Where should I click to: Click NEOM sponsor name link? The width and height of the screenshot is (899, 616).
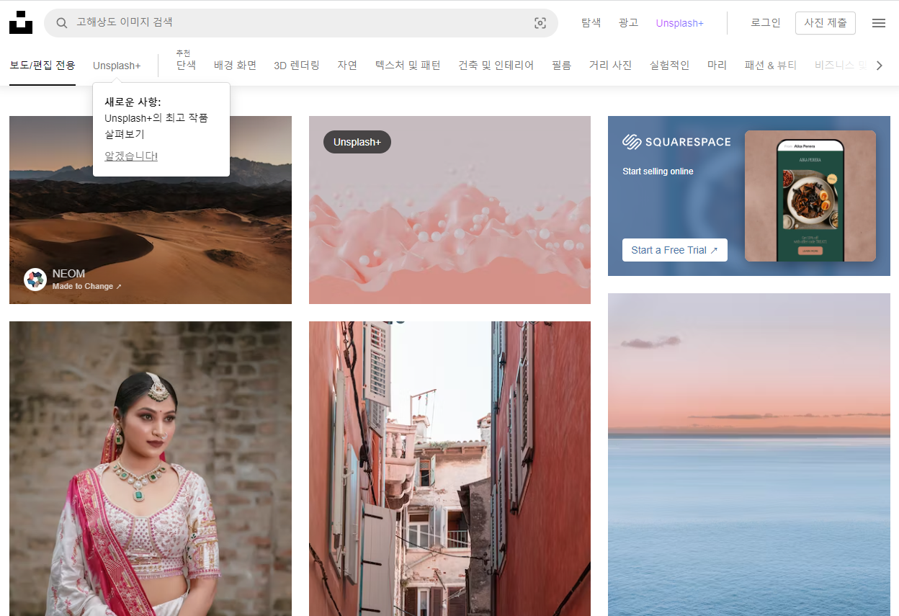click(68, 274)
